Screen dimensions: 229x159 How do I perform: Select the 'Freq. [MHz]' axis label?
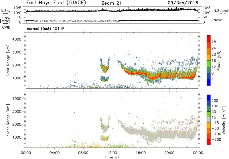[5, 20]
